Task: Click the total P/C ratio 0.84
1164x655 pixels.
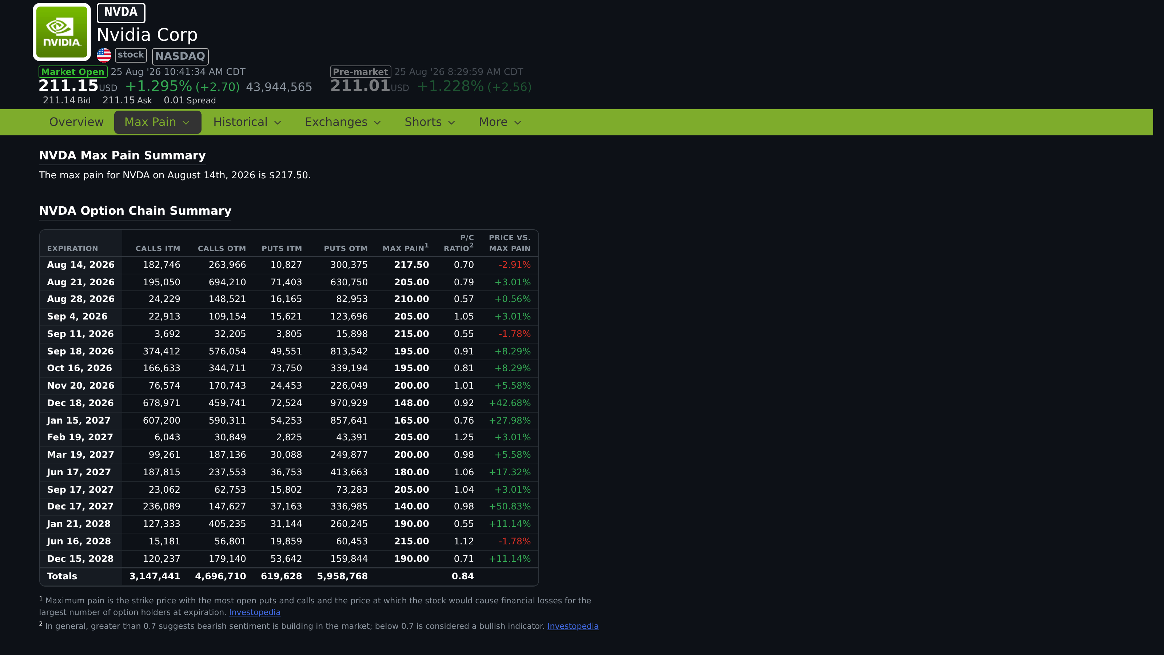Action: (463, 576)
